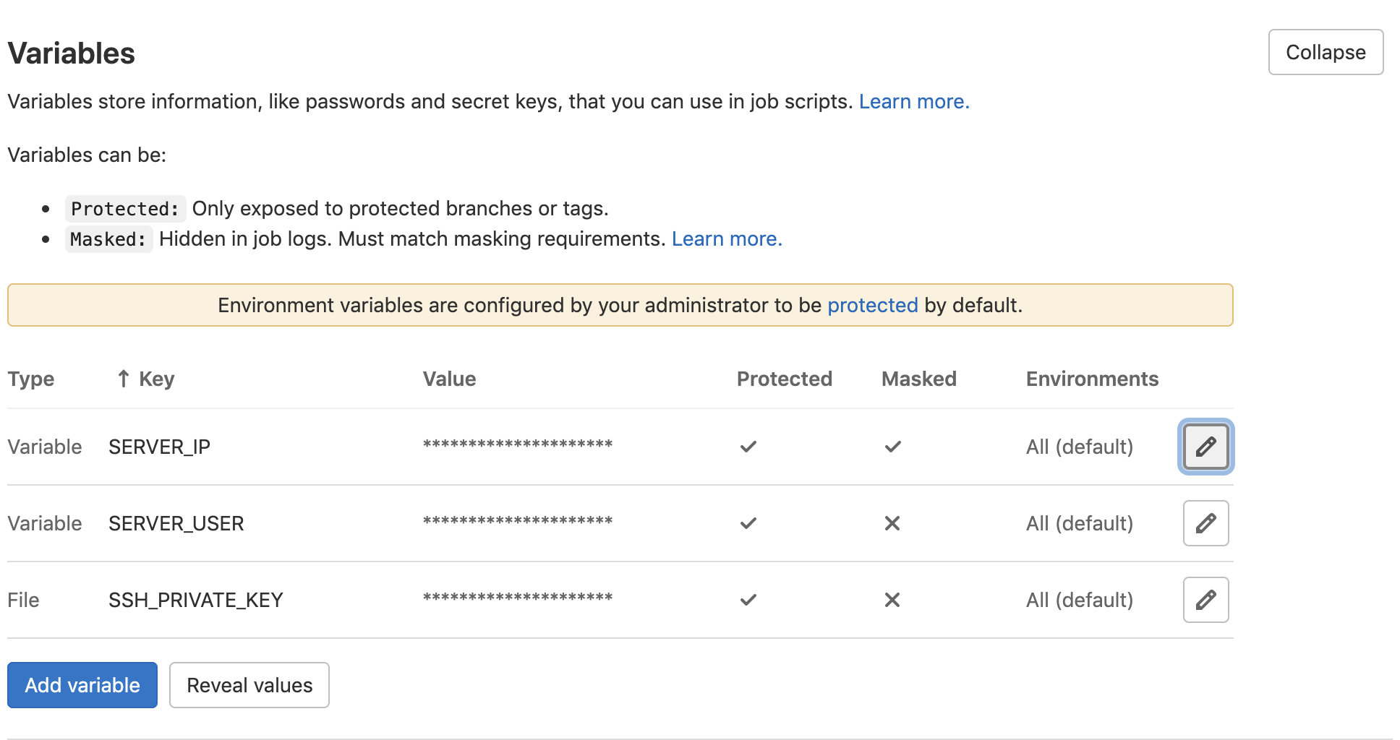
Task: Open Learn more link for masking requirements
Action: pos(726,239)
